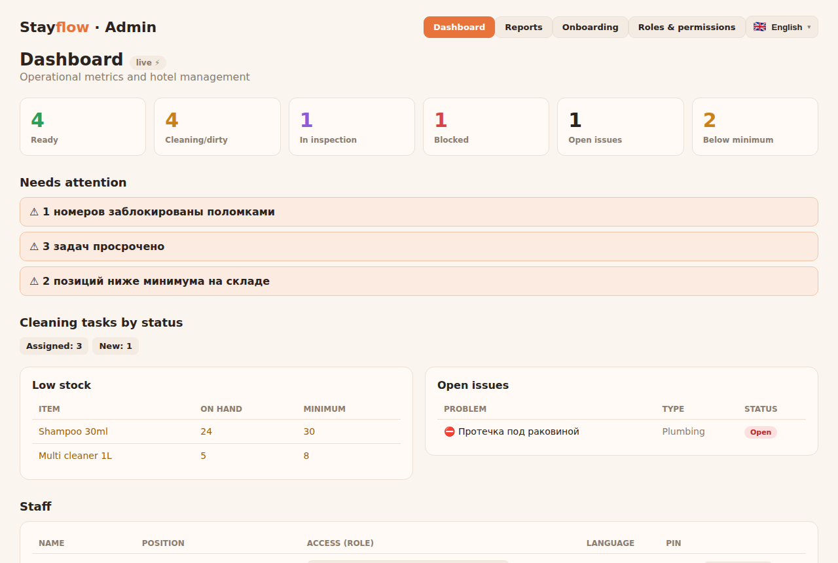Click the Stayflow Admin logo

(x=88, y=27)
